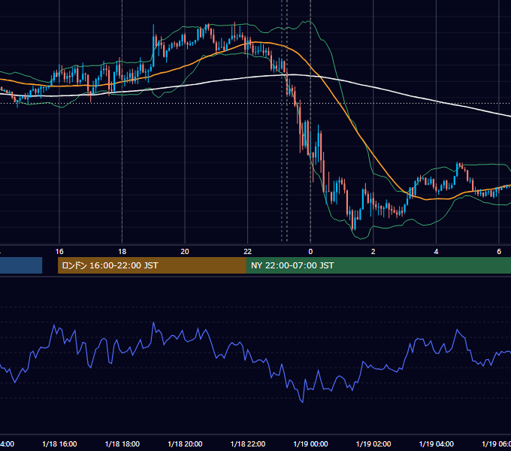Click the 0 hour label on upper axis
This screenshot has height=451, width=511.
pyautogui.click(x=310, y=252)
